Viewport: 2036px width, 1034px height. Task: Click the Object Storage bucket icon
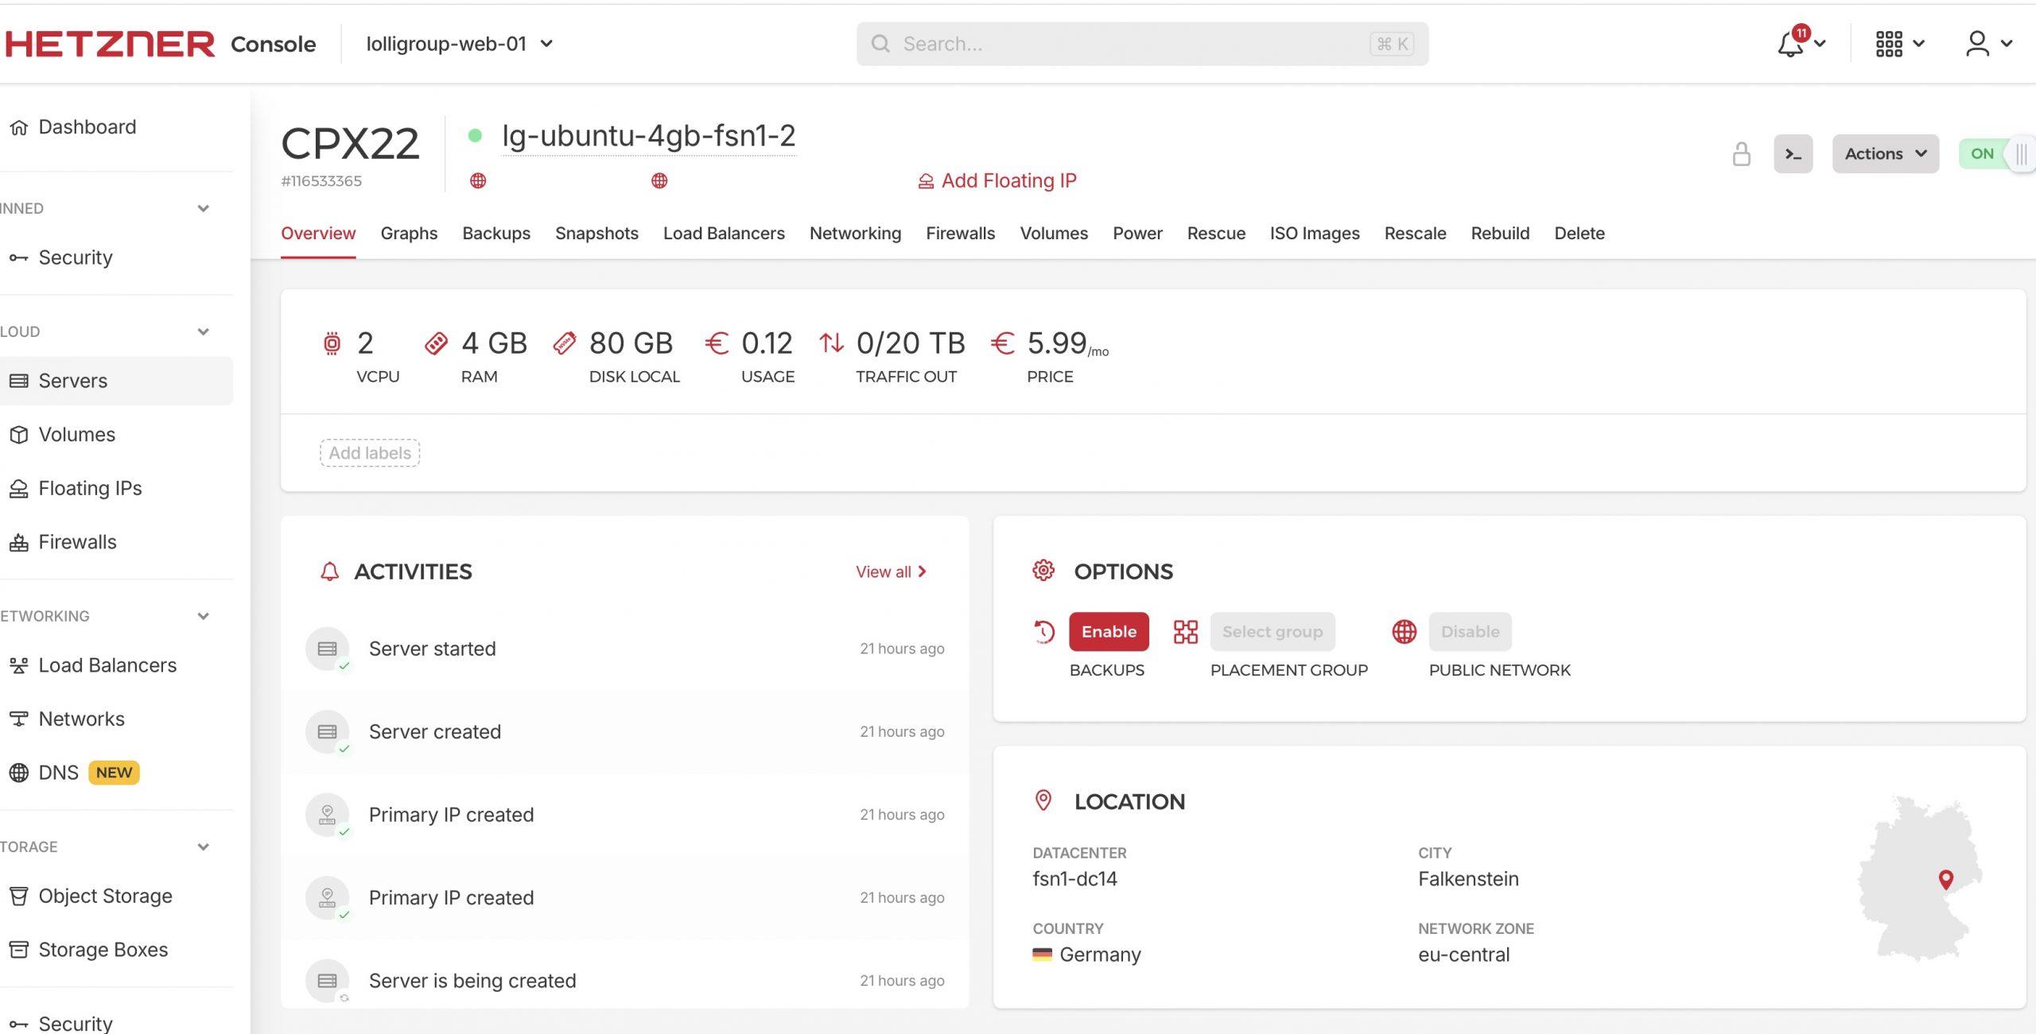tap(19, 896)
